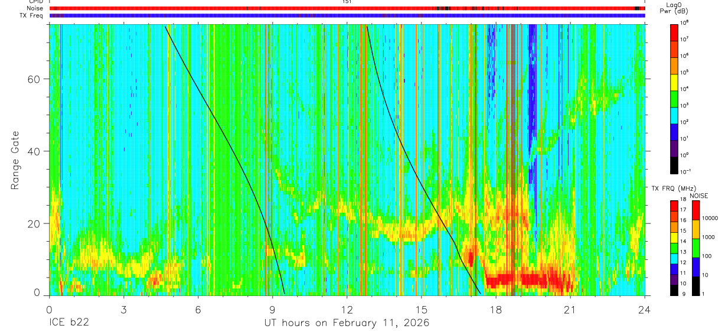The width and height of the screenshot is (725, 335).
Task: Click the '10000' label on NOISE scale
Action: (710, 219)
